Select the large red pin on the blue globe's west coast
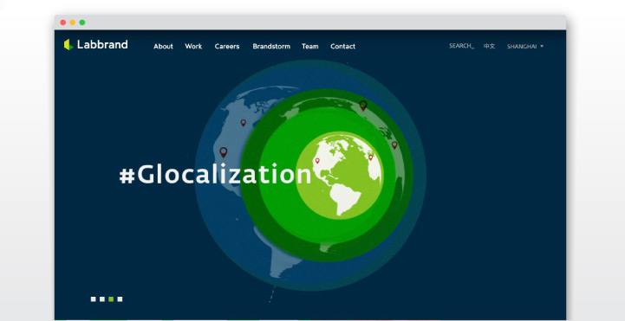This screenshot has width=625, height=321. [x=224, y=152]
